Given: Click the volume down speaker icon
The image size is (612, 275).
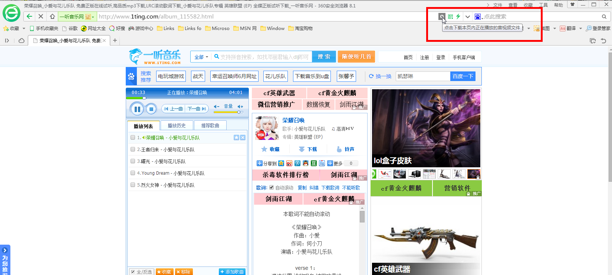Looking at the screenshot, I should (217, 106).
